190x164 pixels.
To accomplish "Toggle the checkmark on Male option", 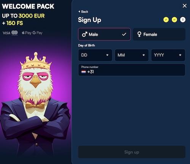I will coord(124,34).
